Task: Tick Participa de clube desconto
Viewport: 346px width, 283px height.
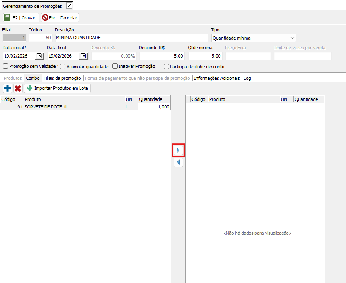Action: click(167, 66)
